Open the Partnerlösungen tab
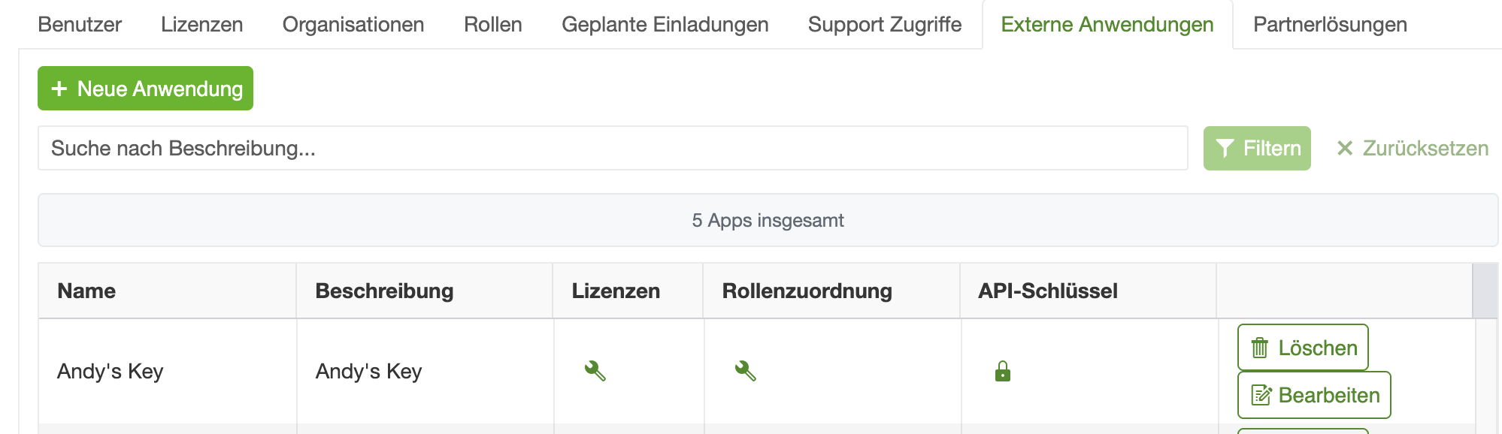The height and width of the screenshot is (434, 1502). [1330, 25]
